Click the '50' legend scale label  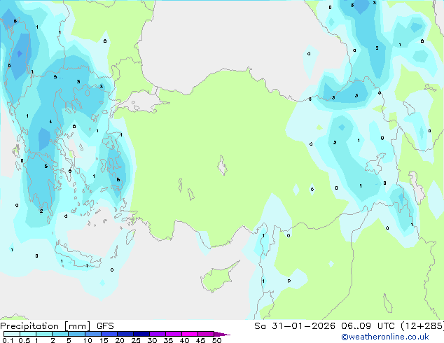(x=216, y=340)
